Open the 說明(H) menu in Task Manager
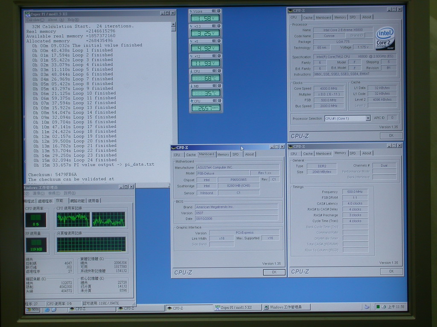The width and height of the screenshot is (437, 327). (x=70, y=193)
